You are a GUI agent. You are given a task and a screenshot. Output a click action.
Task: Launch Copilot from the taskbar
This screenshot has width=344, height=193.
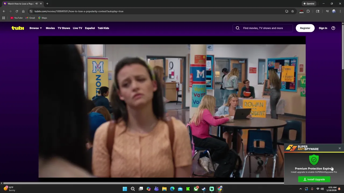[149, 189]
